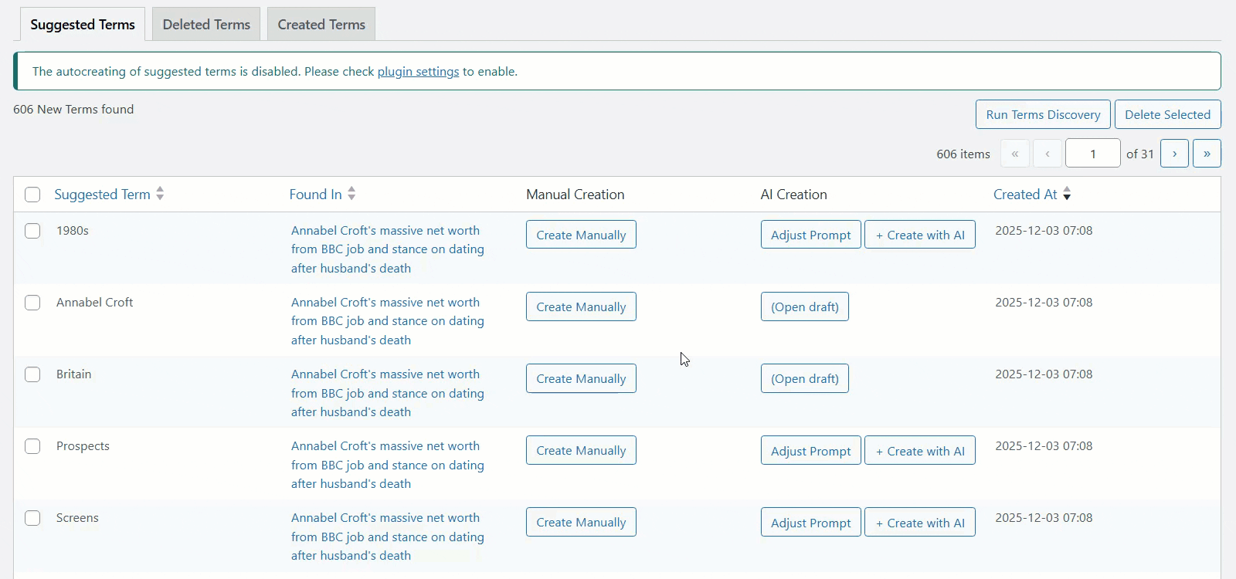Click Create Manually for Prospects

[581, 450]
